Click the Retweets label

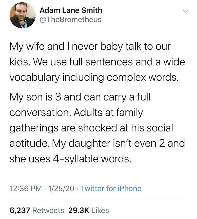(x=48, y=210)
